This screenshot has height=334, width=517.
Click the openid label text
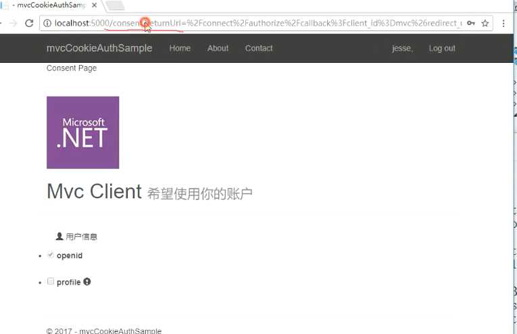tap(70, 256)
